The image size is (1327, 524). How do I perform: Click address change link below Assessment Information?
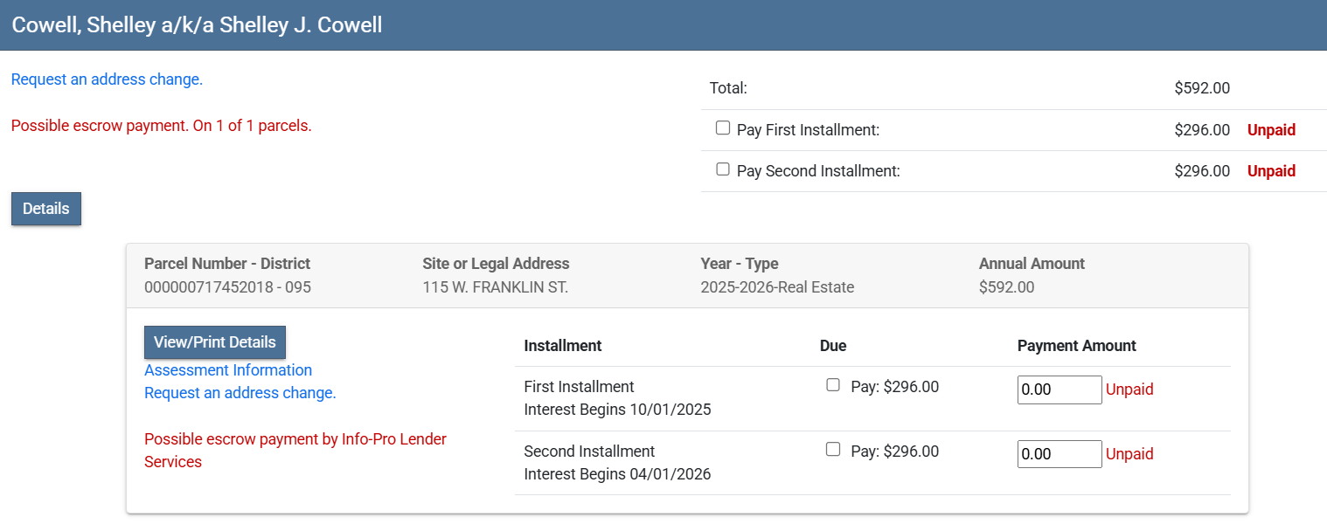(x=240, y=393)
